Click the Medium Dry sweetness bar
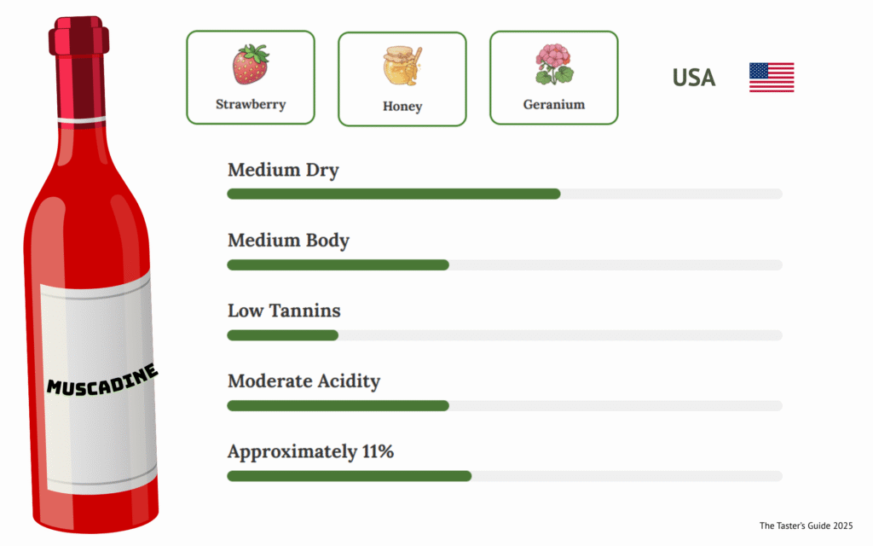This screenshot has height=546, width=873. click(x=504, y=194)
